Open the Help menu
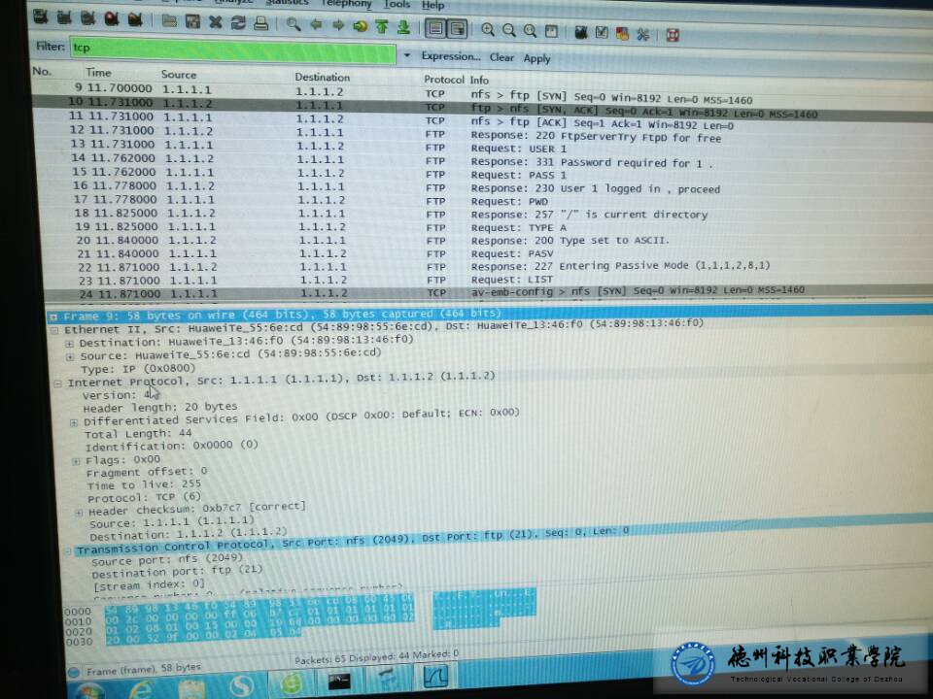The image size is (933, 699). (x=432, y=6)
